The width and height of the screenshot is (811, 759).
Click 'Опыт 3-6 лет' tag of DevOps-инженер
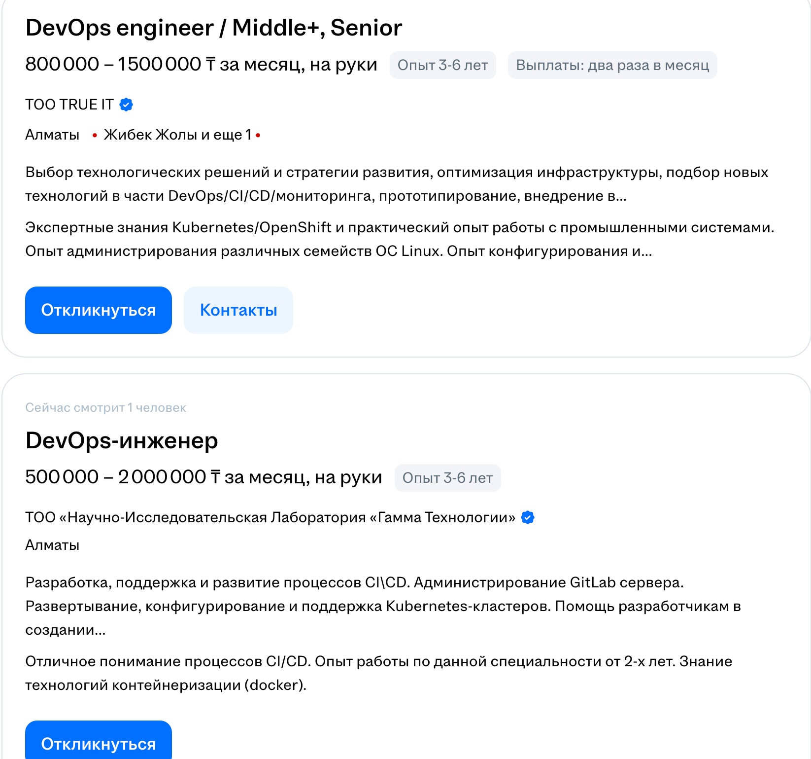(447, 478)
